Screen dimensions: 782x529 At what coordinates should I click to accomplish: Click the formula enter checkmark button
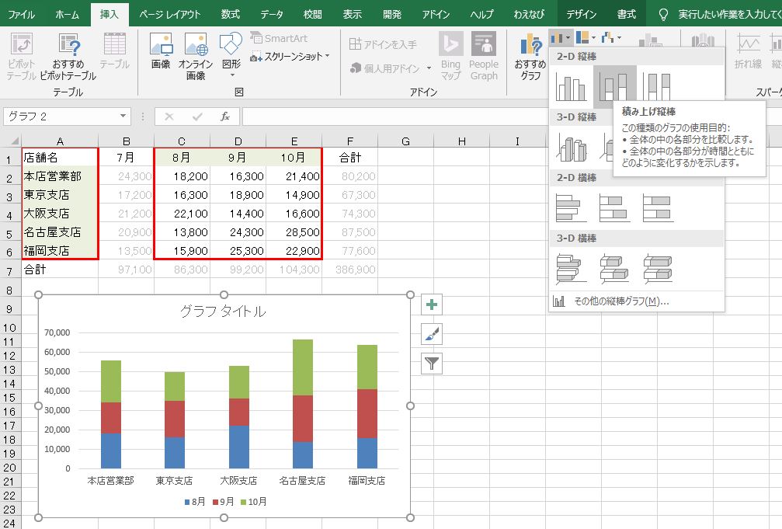click(197, 117)
